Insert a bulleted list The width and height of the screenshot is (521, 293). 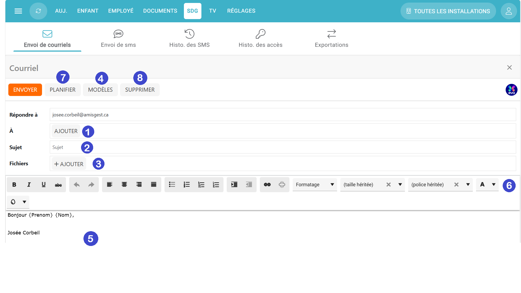click(x=172, y=185)
